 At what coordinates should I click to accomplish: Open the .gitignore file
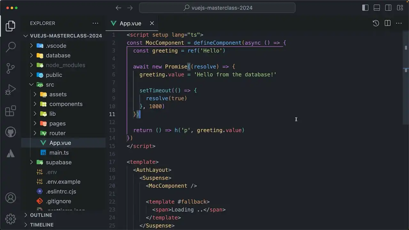(63, 201)
